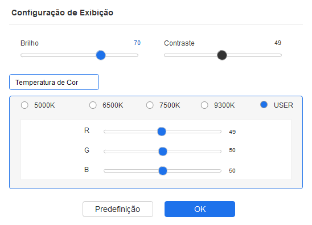Viewport: 312px width, 225px height.
Task: Confirm settings with the OK button
Action: coord(200,209)
